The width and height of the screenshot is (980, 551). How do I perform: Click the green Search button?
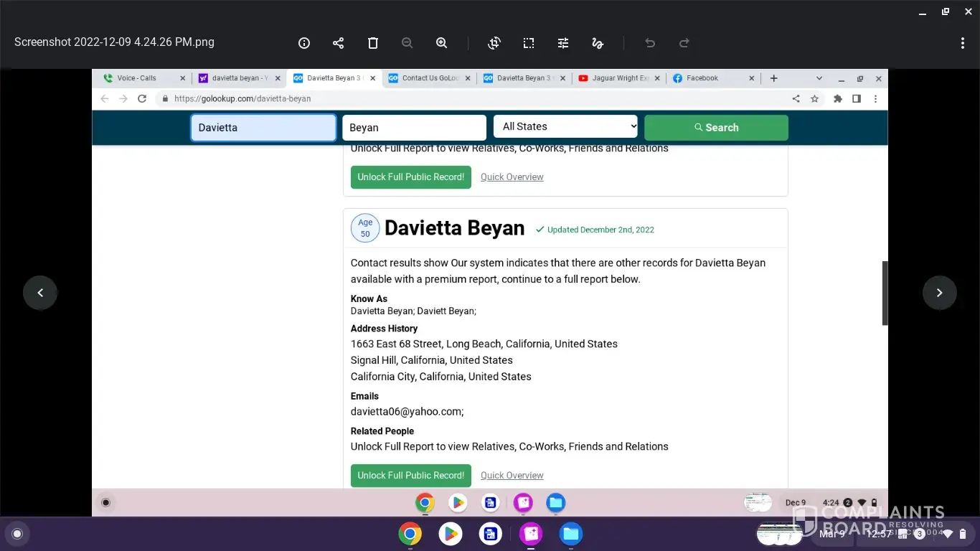[x=716, y=128]
